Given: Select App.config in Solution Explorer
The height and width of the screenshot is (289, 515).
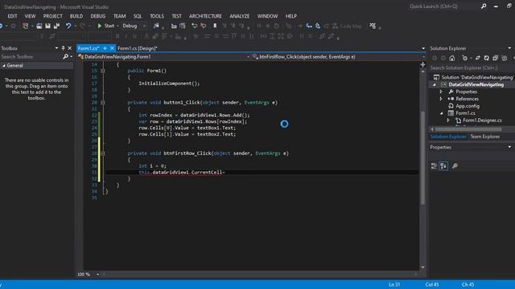Looking at the screenshot, I should coord(468,106).
